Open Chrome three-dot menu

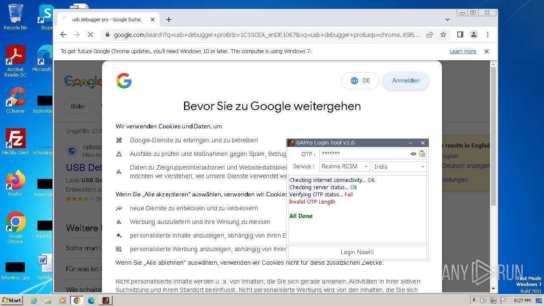click(487, 35)
